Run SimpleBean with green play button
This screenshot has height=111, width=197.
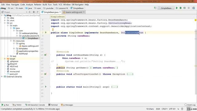pos(177,8)
